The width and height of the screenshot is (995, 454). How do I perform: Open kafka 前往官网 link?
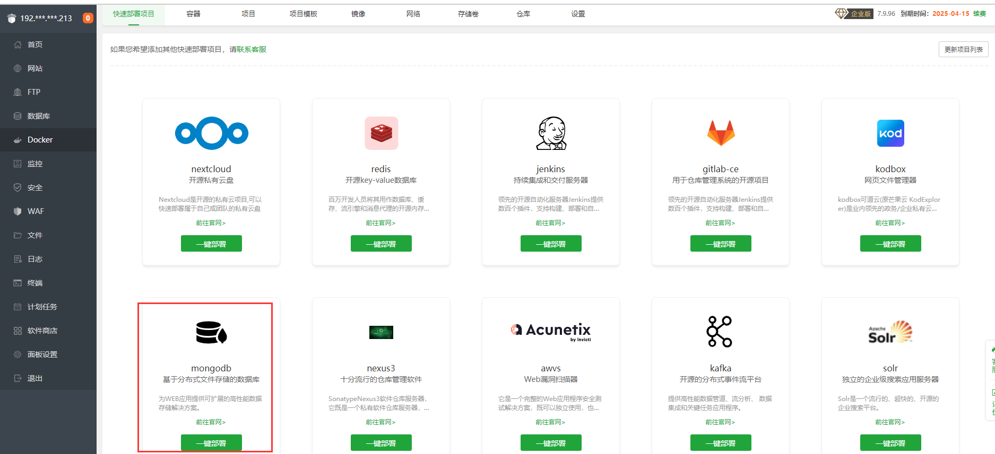[x=720, y=422]
